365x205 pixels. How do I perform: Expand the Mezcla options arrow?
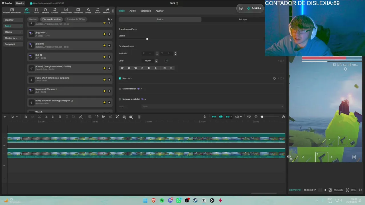tap(131, 78)
